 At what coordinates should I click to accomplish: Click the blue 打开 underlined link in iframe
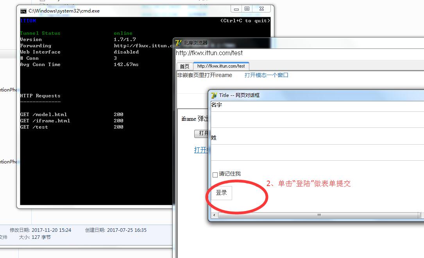click(202, 150)
